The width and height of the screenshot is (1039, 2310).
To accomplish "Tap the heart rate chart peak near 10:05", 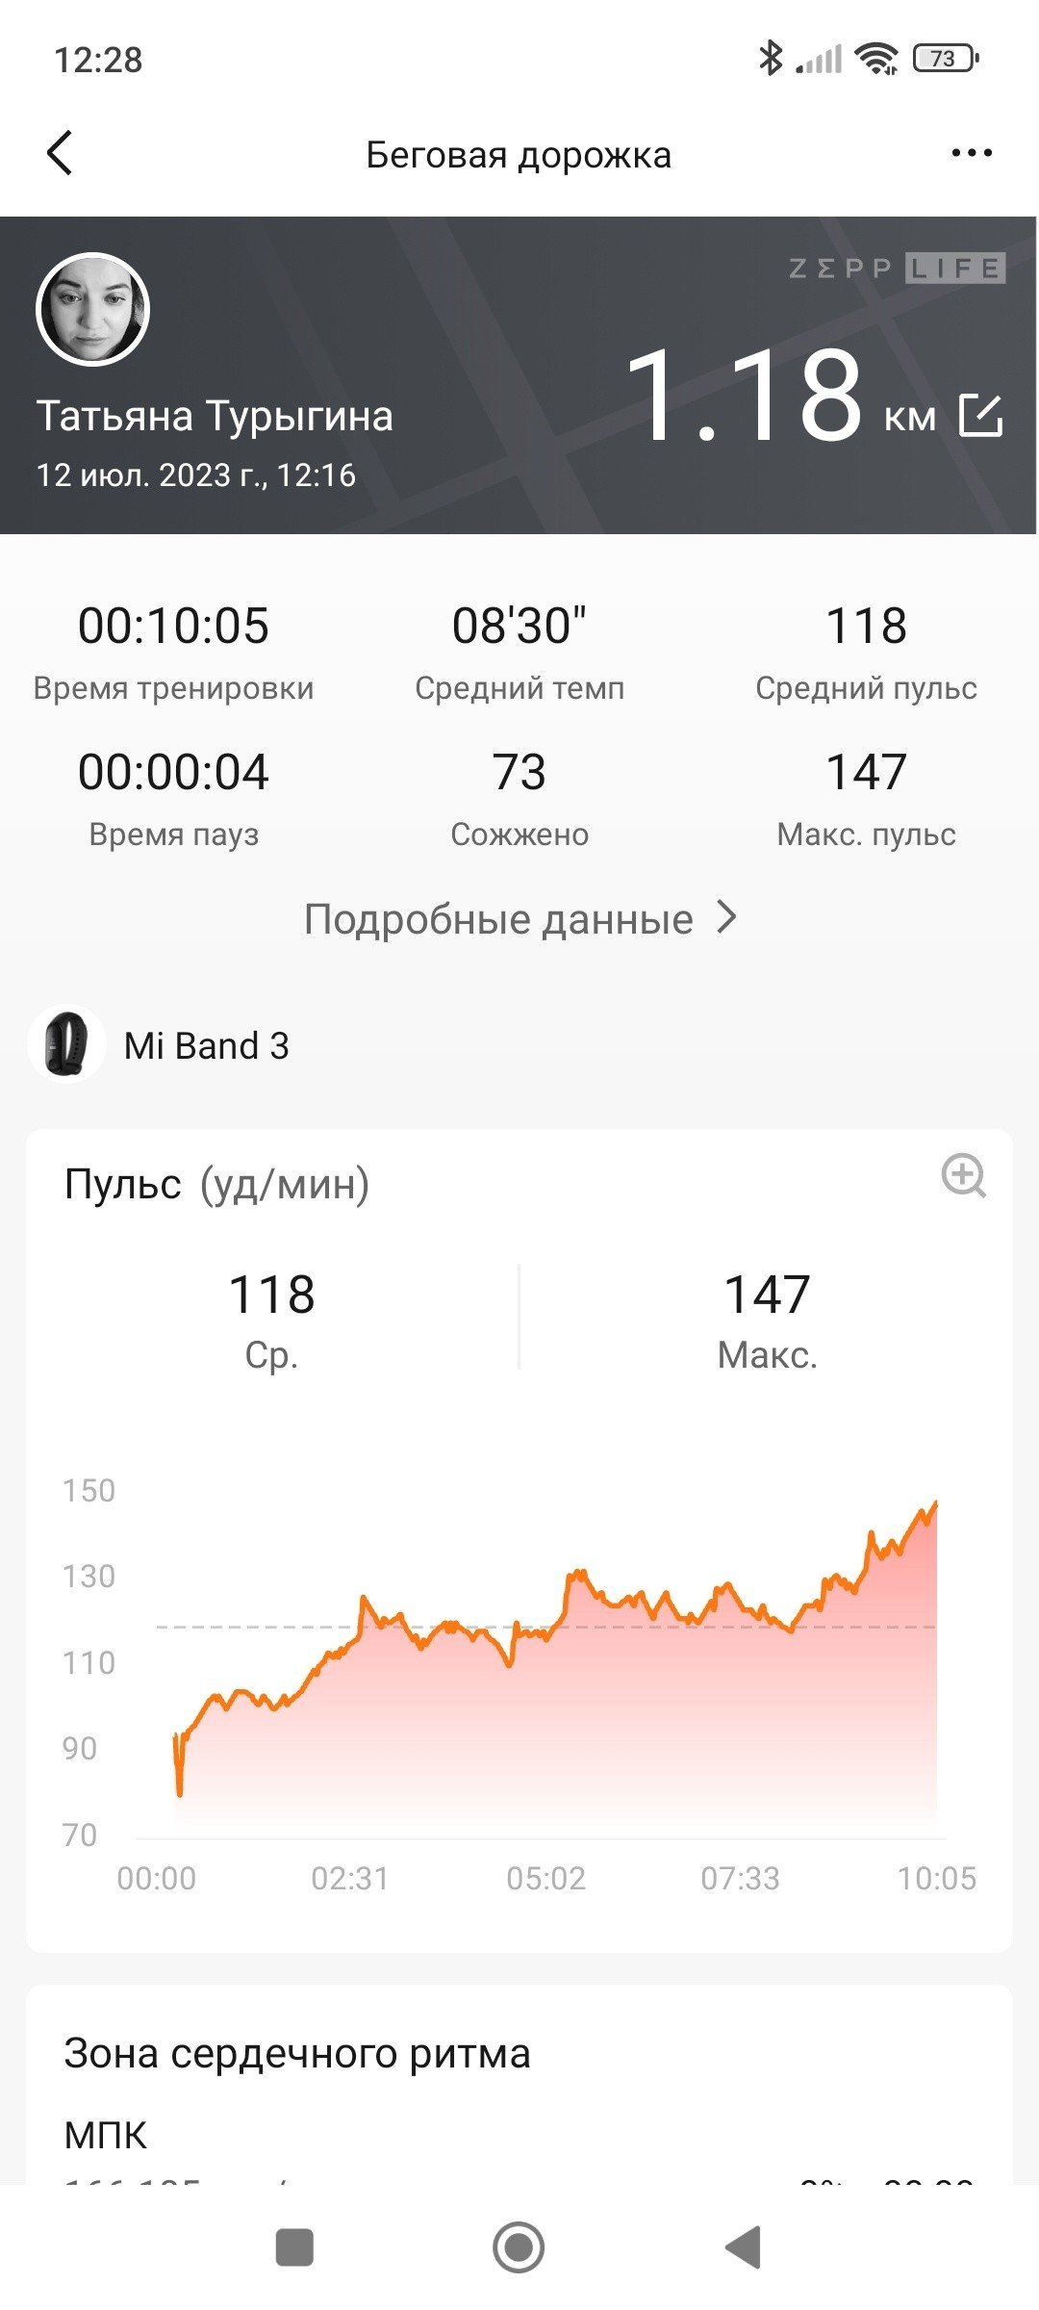I will (934, 1503).
